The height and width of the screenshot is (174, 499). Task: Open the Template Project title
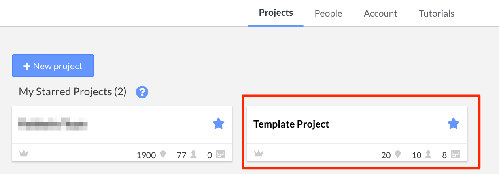pos(291,124)
